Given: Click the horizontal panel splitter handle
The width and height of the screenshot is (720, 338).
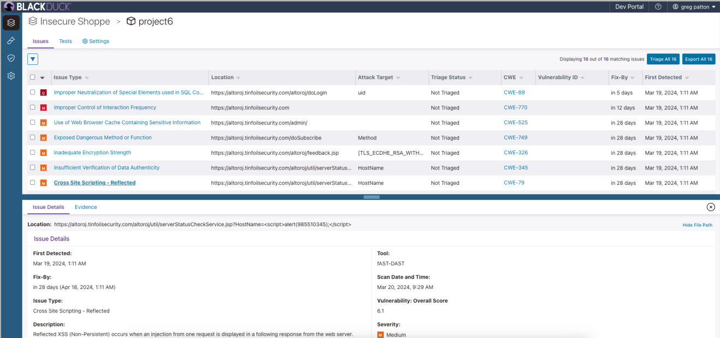Looking at the screenshot, I should [x=371, y=197].
